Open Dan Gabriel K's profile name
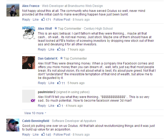Viewport: 166px width, 140px height. pos(48,59)
